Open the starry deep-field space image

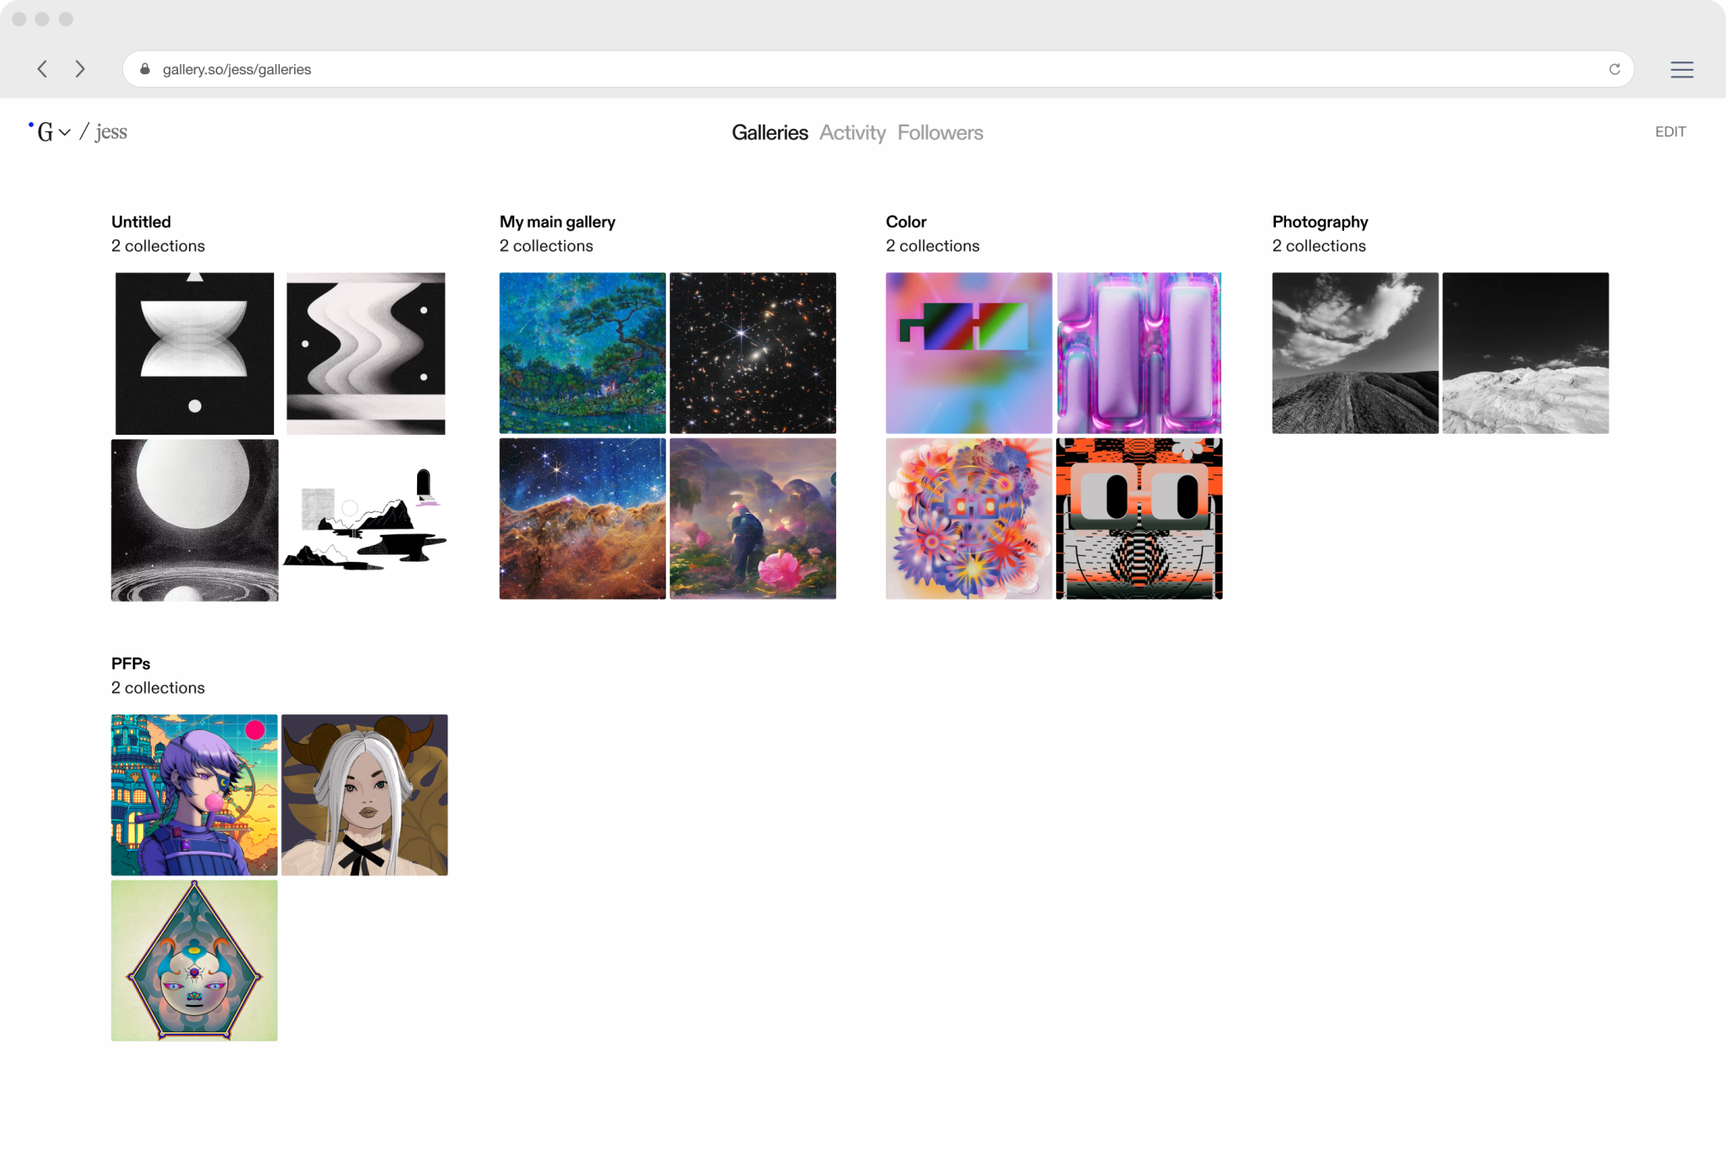click(x=753, y=353)
